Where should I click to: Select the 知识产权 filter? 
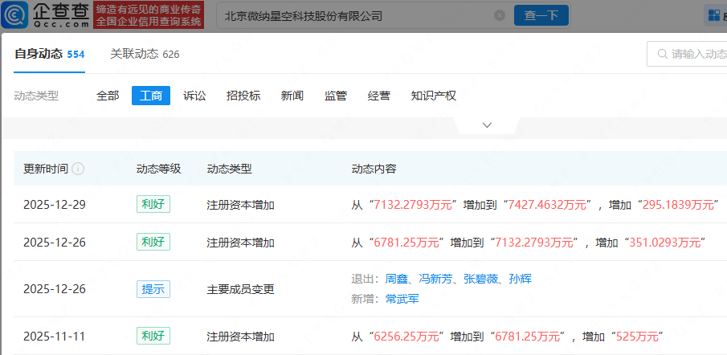[x=433, y=96]
